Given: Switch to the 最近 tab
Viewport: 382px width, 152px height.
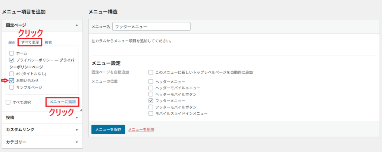Looking at the screenshot, I should click(12, 42).
